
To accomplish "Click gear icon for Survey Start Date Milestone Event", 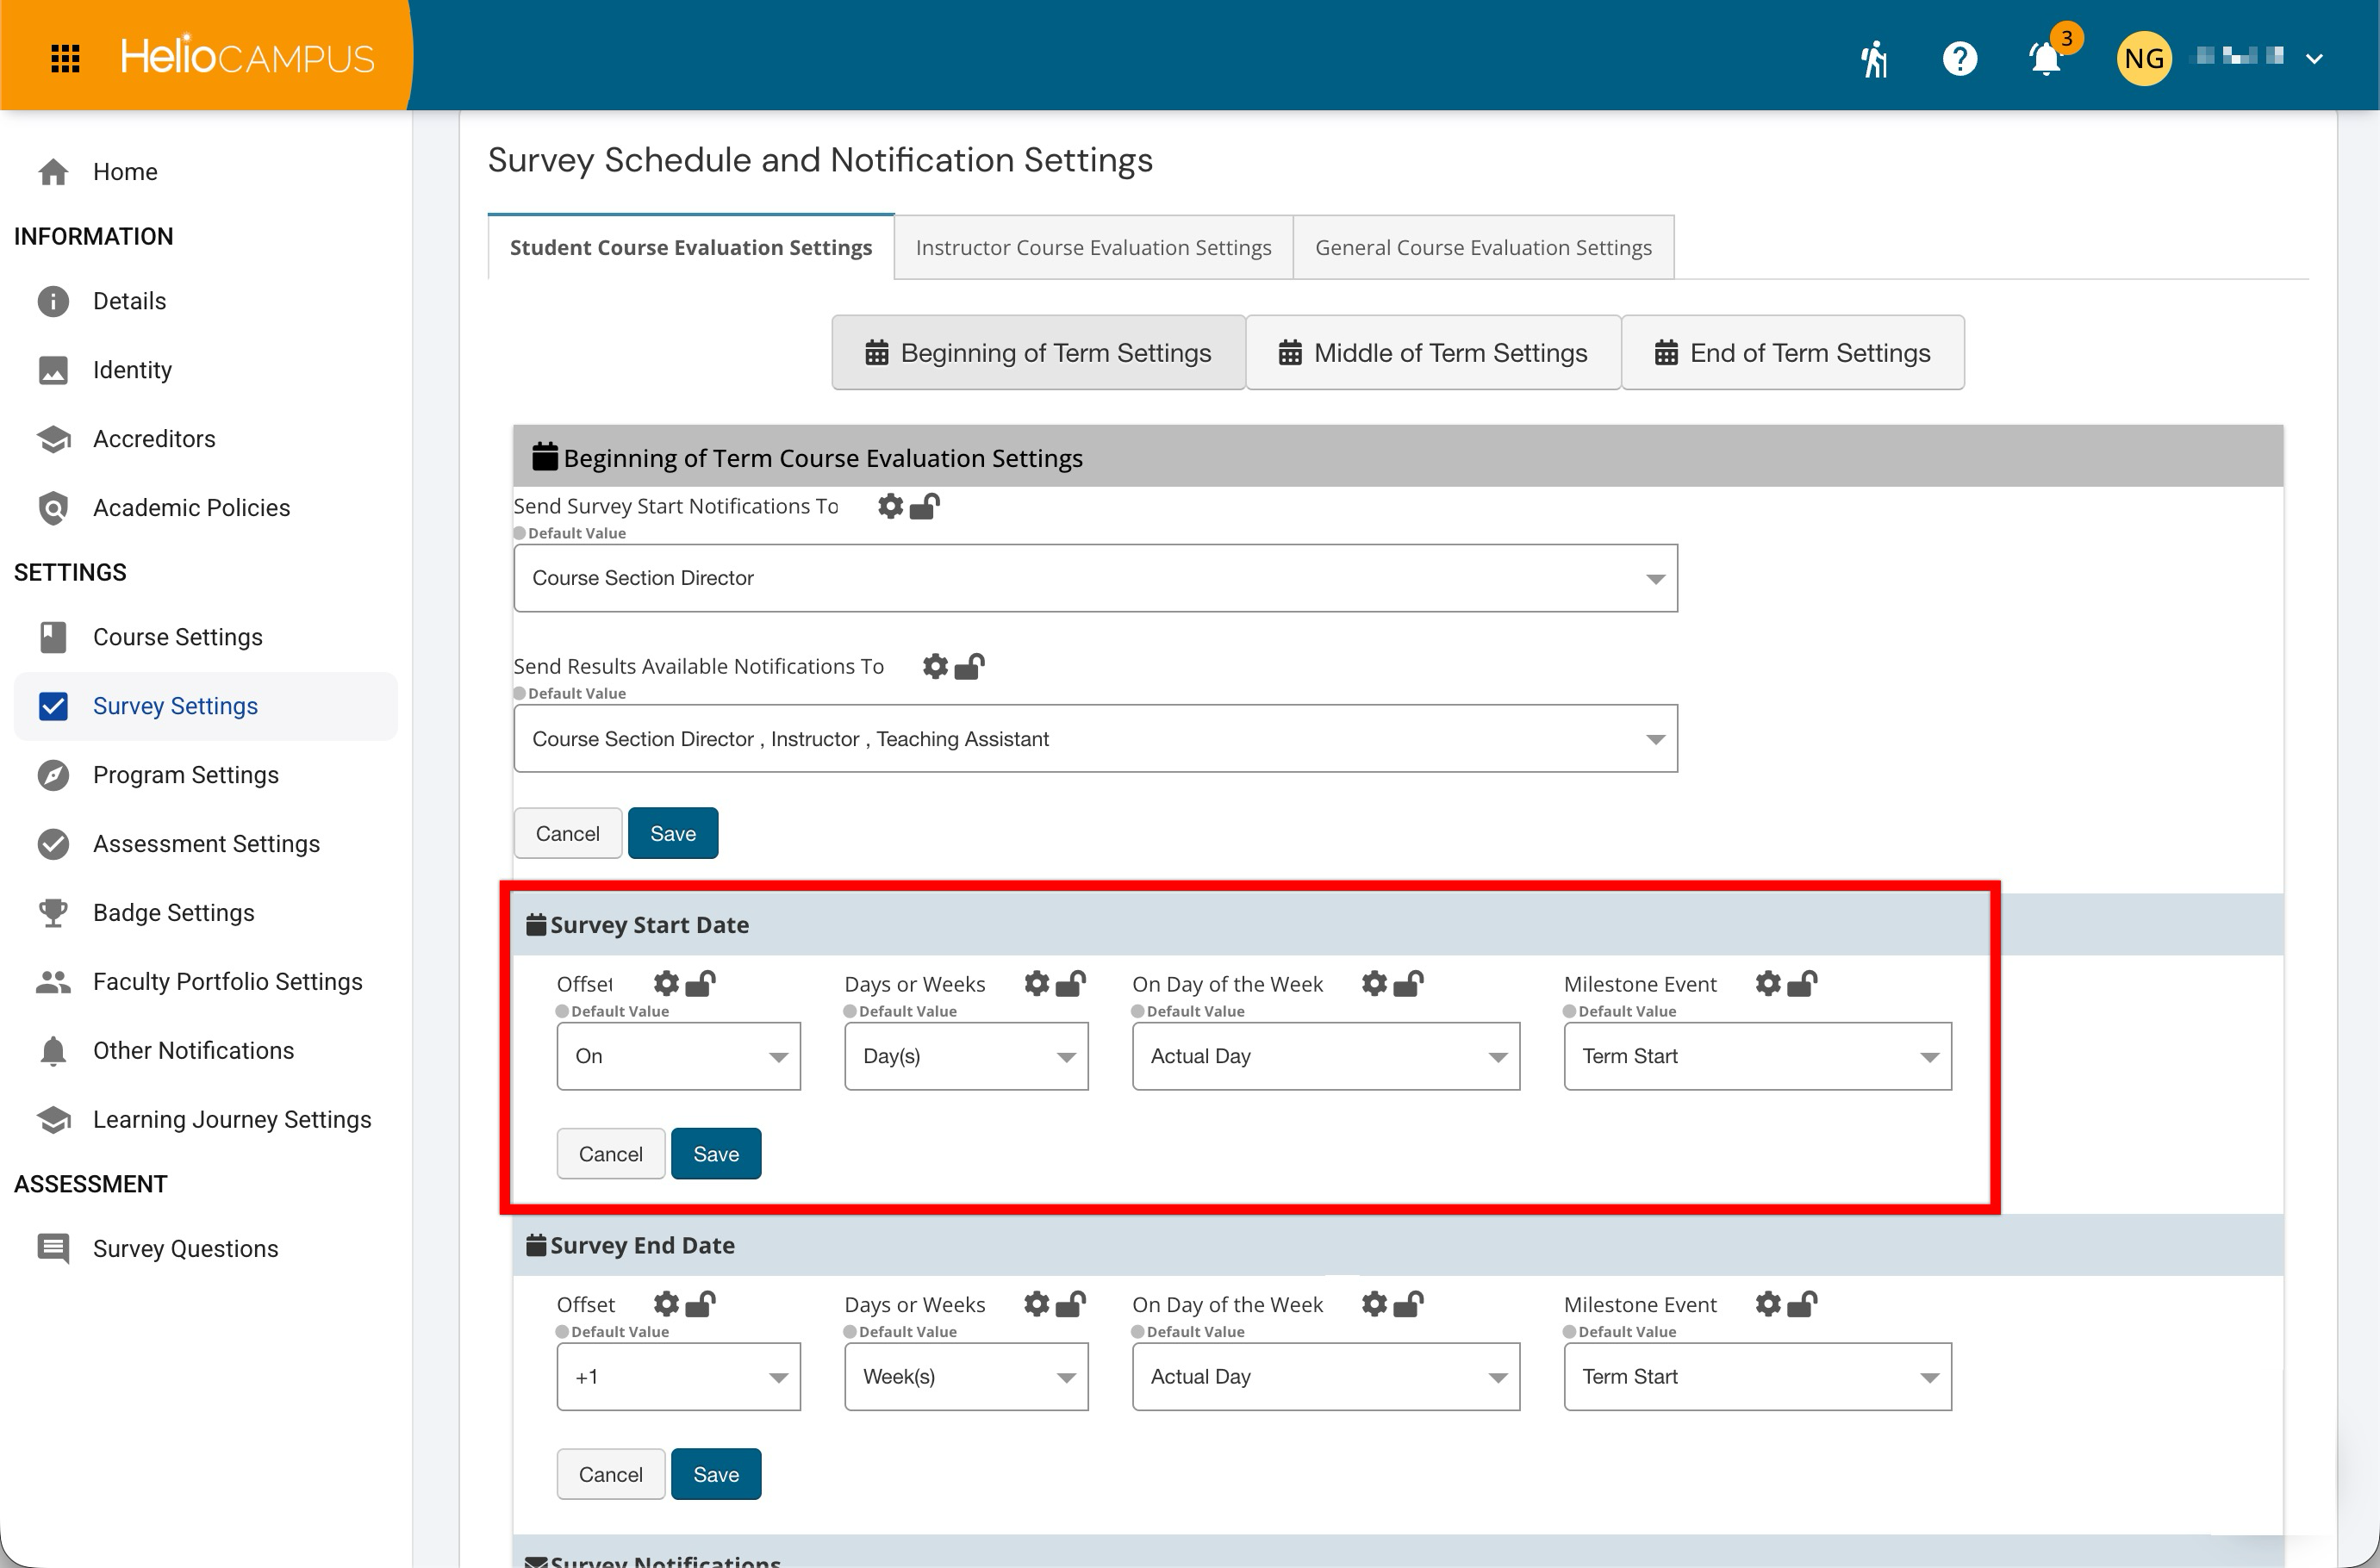I will 1768,984.
